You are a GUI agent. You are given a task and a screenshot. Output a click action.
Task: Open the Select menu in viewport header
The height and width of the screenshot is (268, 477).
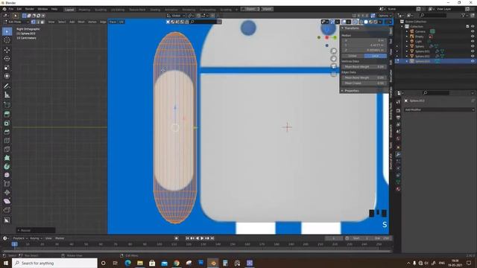62,22
